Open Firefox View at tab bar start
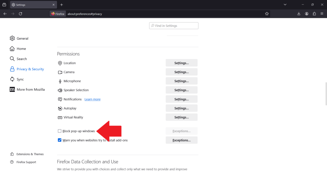 [x=4, y=5]
